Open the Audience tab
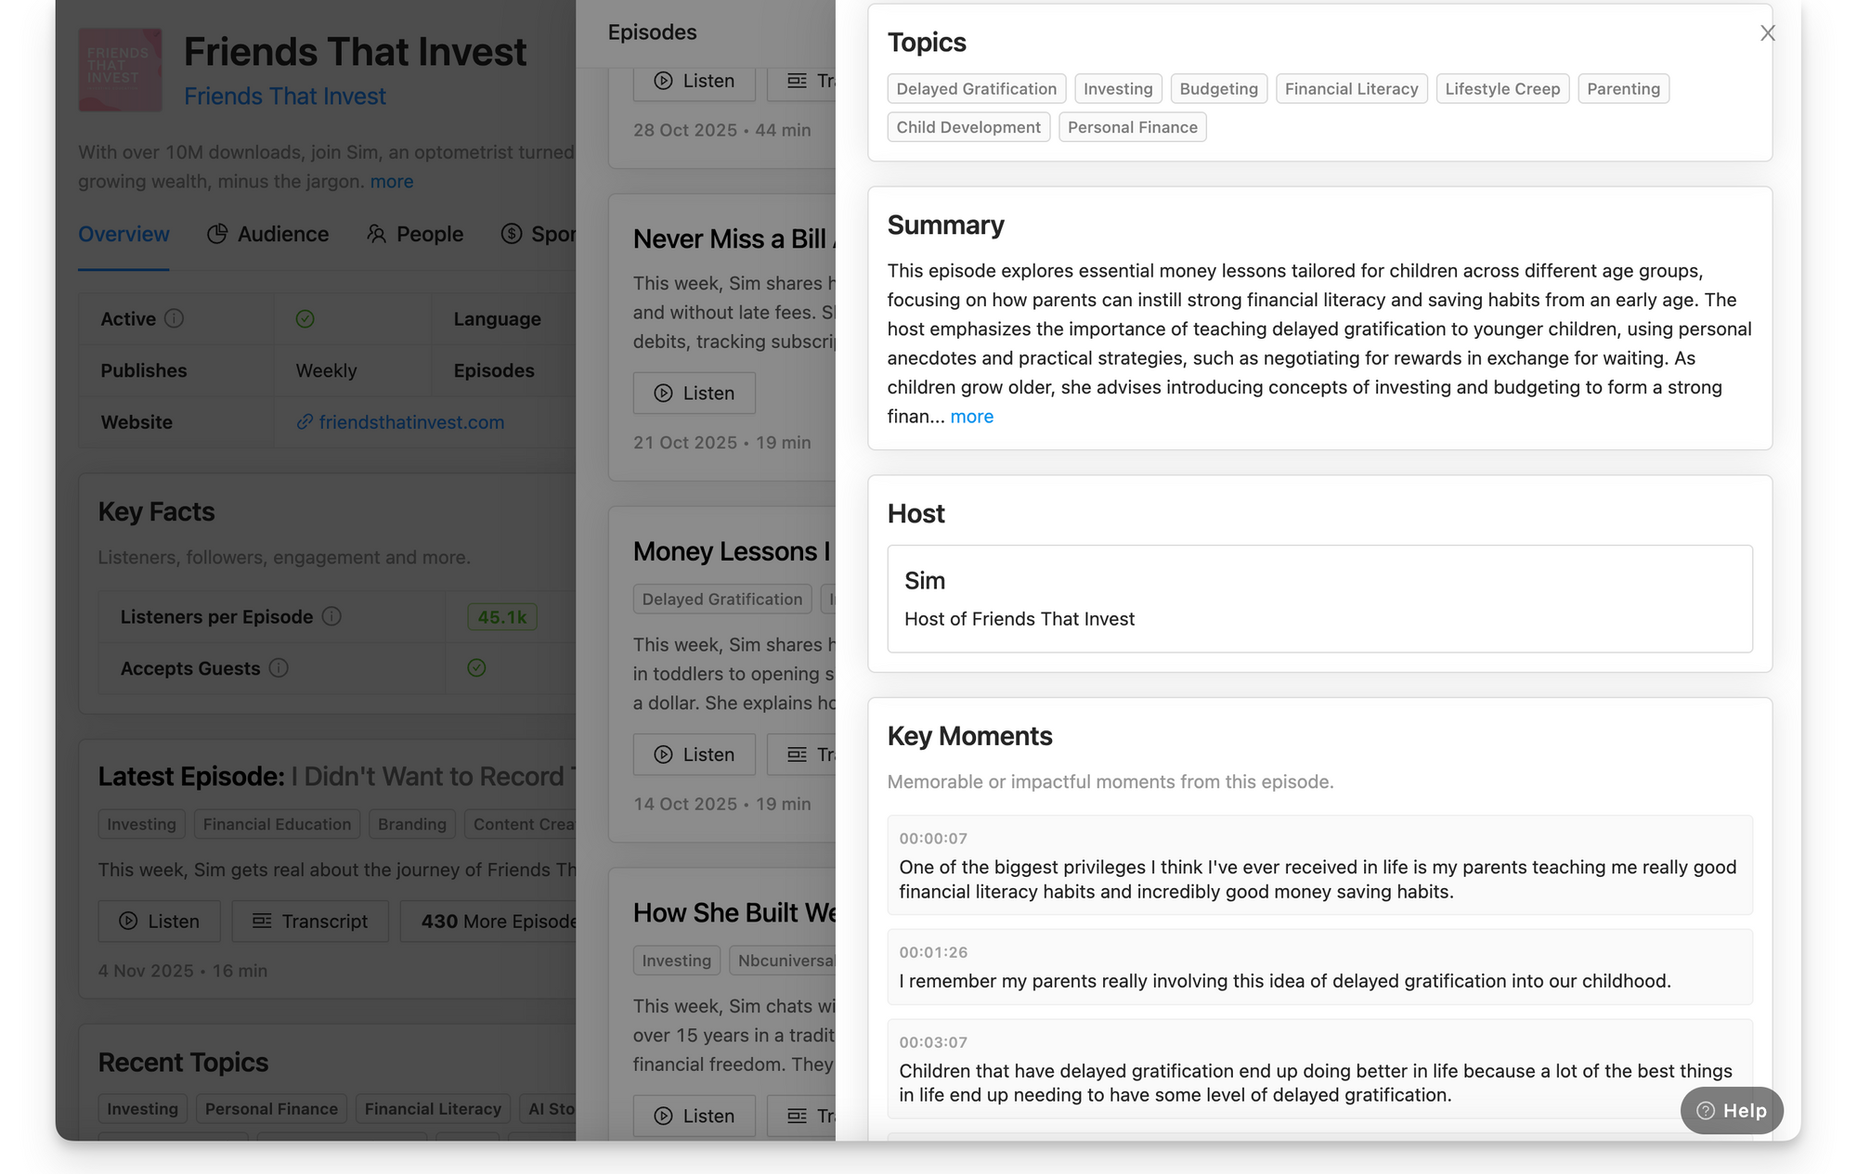This screenshot has height=1174, width=1857. coord(267,234)
